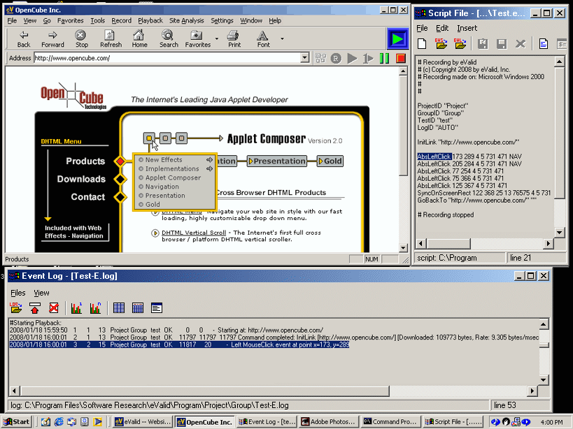Click the Event Log horizontal scrollbar
Viewport: 573px width, 429px height.
coord(204,391)
